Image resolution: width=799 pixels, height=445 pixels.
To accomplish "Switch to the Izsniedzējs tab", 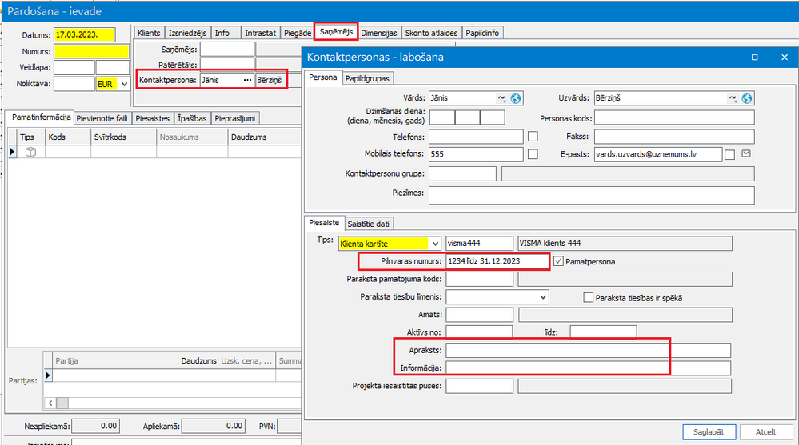I will click(x=187, y=33).
